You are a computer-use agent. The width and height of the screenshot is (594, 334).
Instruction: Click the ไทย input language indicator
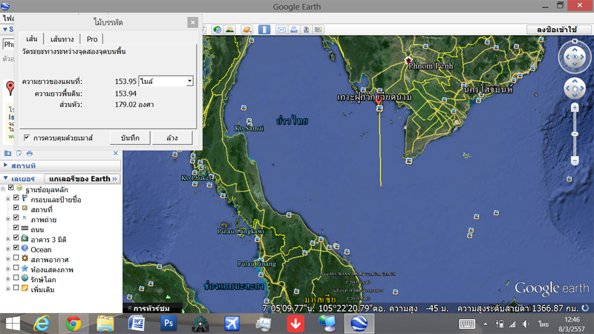[x=544, y=324]
